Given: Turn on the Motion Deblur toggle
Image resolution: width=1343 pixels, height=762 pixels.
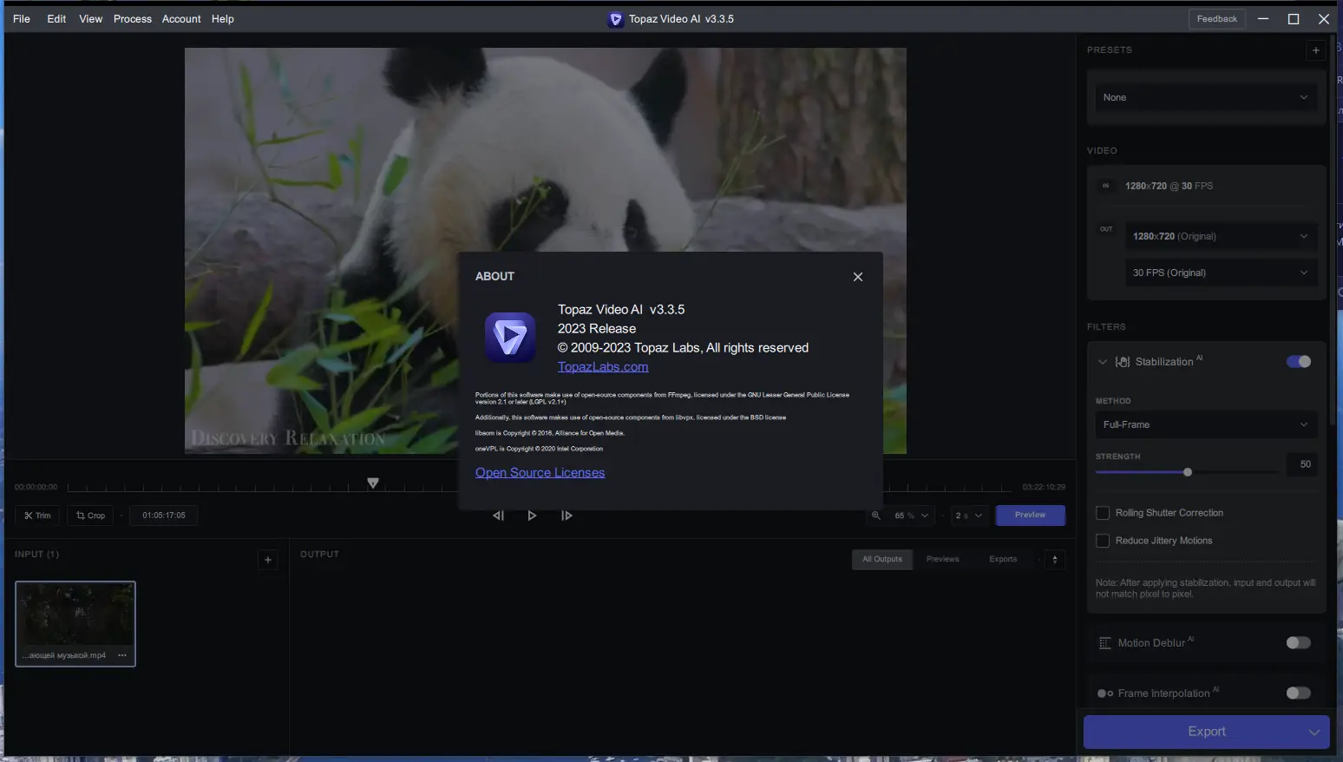Looking at the screenshot, I should pos(1299,643).
